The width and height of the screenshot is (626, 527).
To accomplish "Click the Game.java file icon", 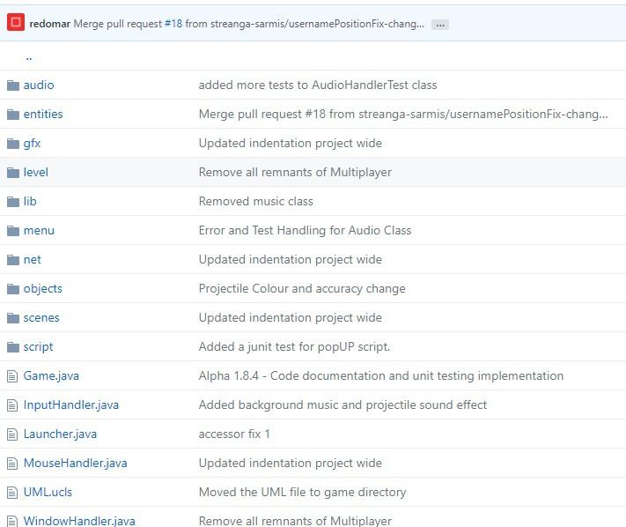I will pyautogui.click(x=12, y=376).
